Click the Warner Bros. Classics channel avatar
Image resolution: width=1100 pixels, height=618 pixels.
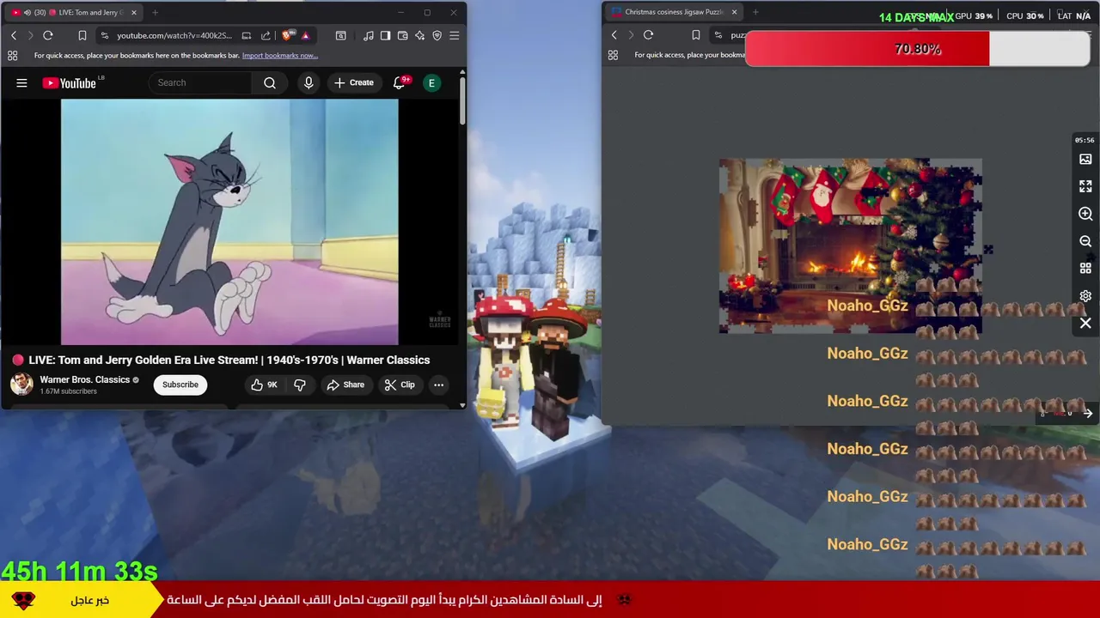point(21,385)
